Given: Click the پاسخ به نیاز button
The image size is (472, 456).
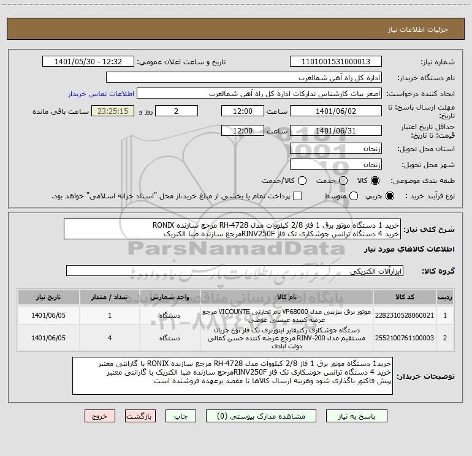Looking at the screenshot, I should tap(356, 416).
